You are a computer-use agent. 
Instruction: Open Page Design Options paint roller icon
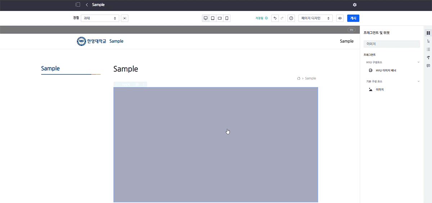coord(428,57)
